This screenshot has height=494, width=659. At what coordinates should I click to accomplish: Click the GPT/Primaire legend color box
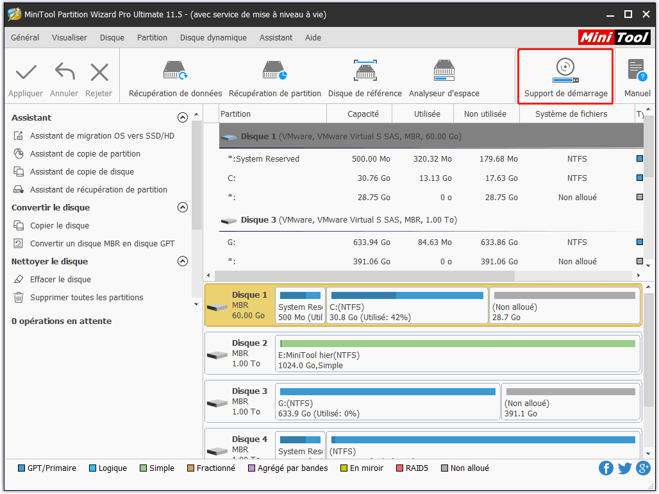point(21,468)
